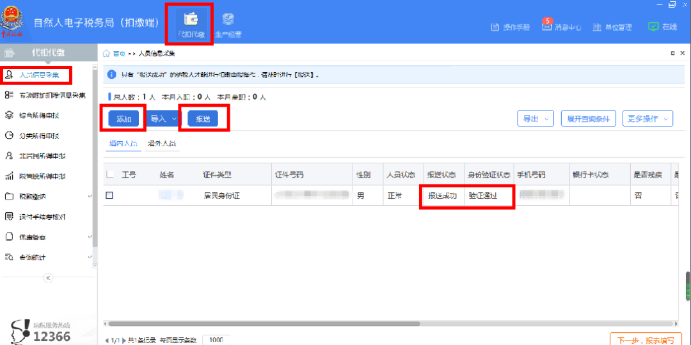This screenshot has width=691, height=345.
Task: Go to next page arrow in pagination
Action: pyautogui.click(x=124, y=340)
